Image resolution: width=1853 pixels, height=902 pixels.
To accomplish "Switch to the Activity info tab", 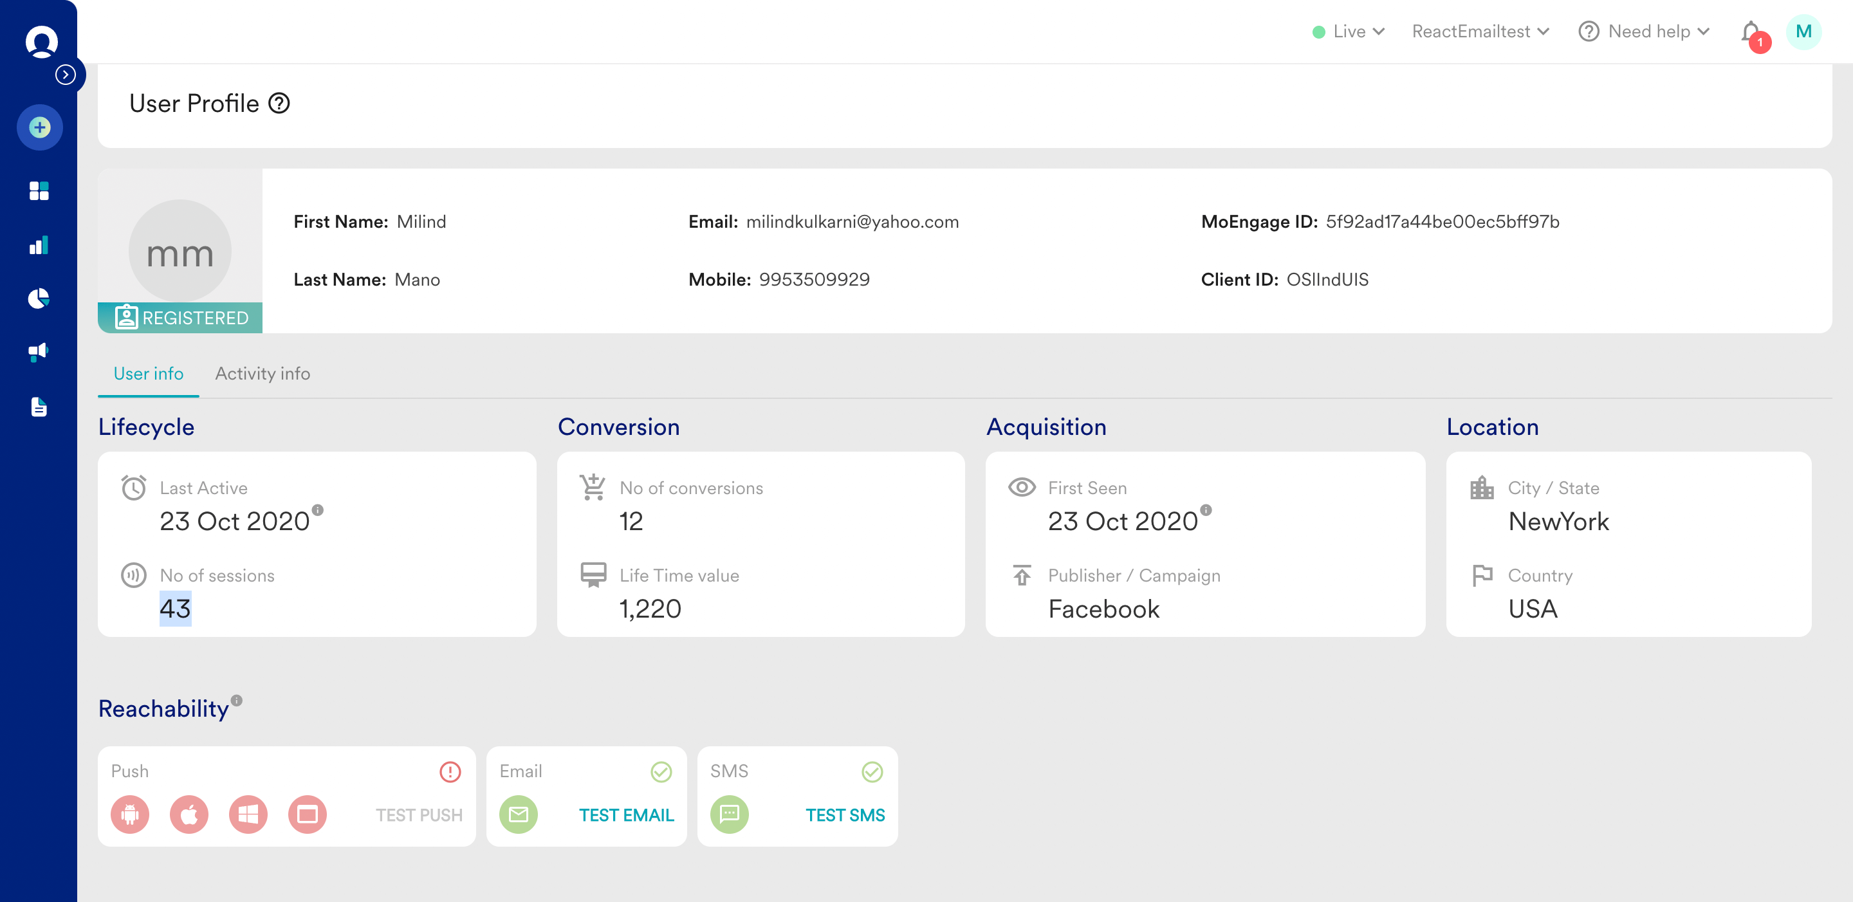I will 262,373.
